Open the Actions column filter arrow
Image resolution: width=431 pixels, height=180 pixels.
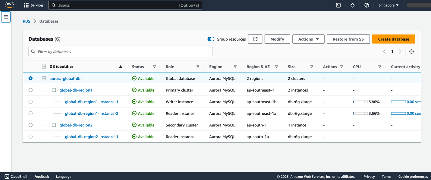341,67
